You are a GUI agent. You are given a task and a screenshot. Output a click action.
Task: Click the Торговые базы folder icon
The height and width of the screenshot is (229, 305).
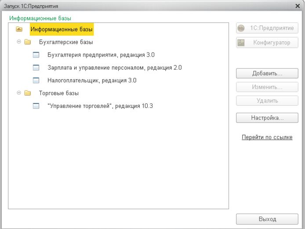[x=28, y=93]
